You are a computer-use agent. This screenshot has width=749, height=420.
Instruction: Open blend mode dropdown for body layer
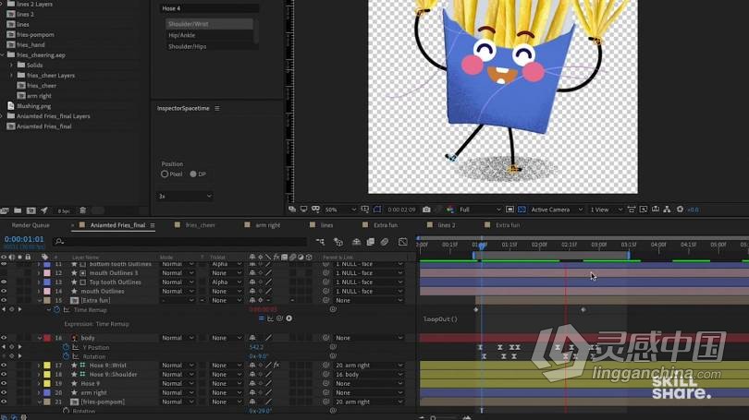pos(178,338)
